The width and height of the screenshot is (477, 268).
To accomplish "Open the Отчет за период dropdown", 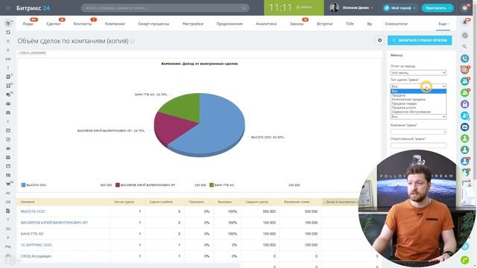I will point(418,73).
